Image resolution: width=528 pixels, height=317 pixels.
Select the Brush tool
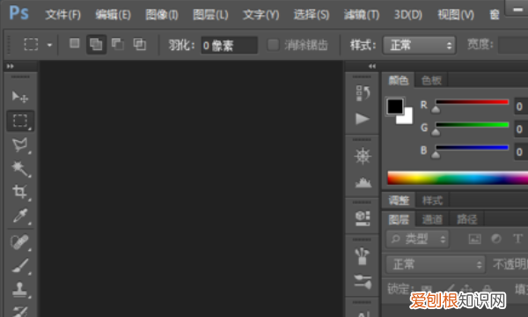(x=20, y=266)
